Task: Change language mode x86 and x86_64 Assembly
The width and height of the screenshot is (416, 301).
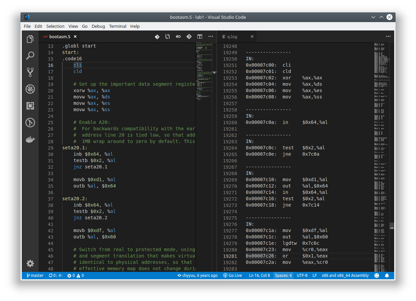Action: point(345,276)
